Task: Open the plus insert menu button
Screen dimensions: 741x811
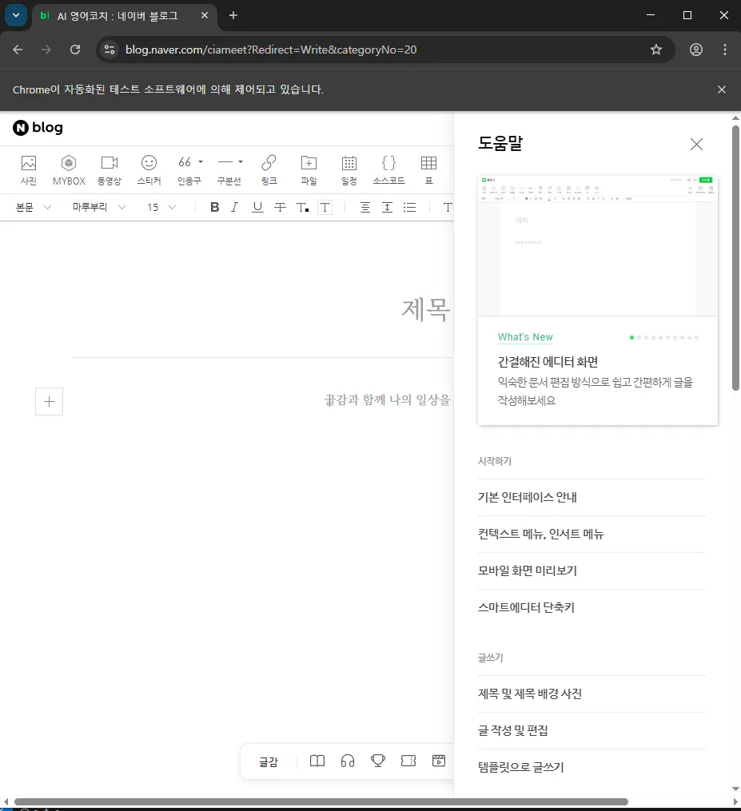Action: point(49,401)
